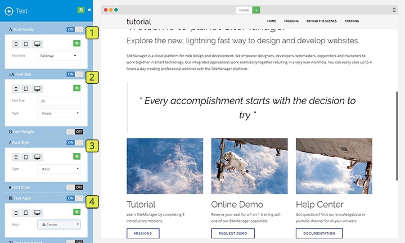Open the Type dropdown showing Italic
The width and height of the screenshot is (405, 243).
click(59, 169)
